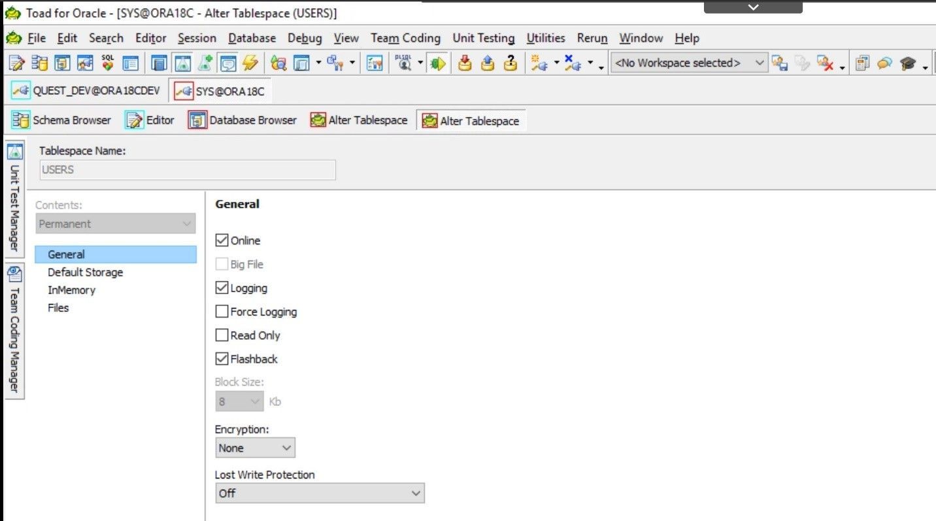Open the Utilities menu

click(x=546, y=39)
